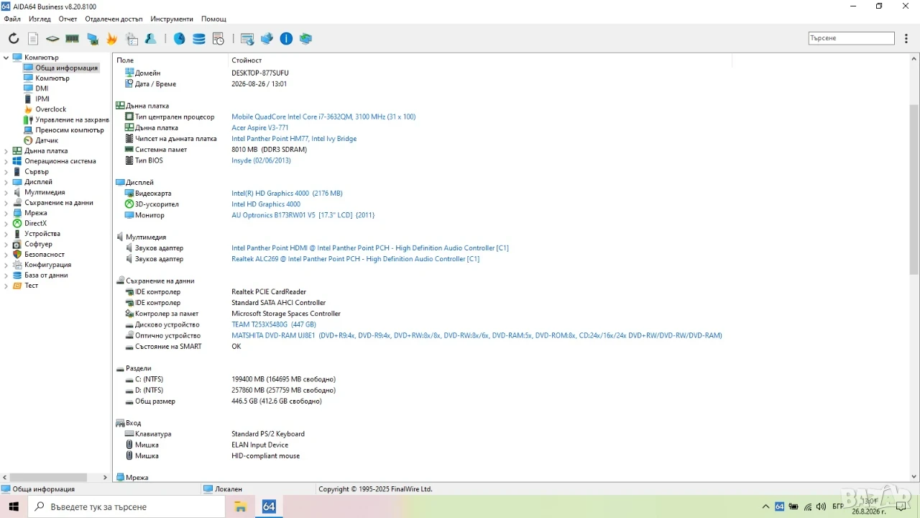
Task: Open the Инструменти menu
Action: pos(172,19)
